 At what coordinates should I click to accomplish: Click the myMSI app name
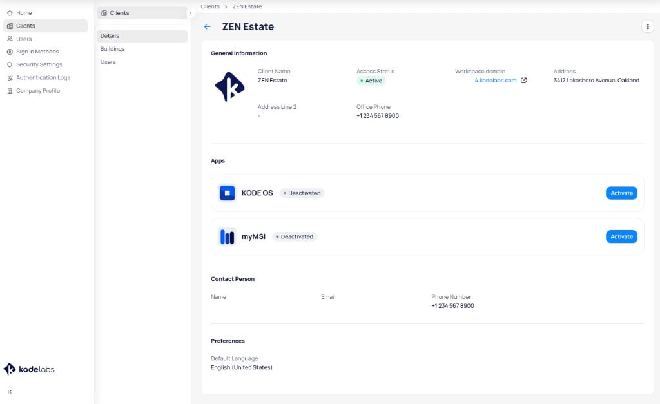[253, 237]
